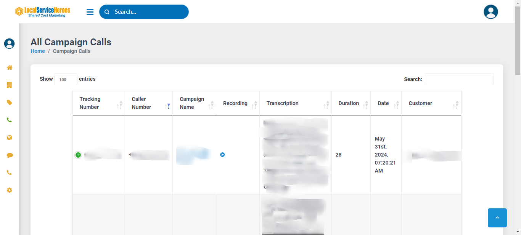521x235 pixels.
Task: Open the building icon in the sidebar
Action: pos(10,85)
